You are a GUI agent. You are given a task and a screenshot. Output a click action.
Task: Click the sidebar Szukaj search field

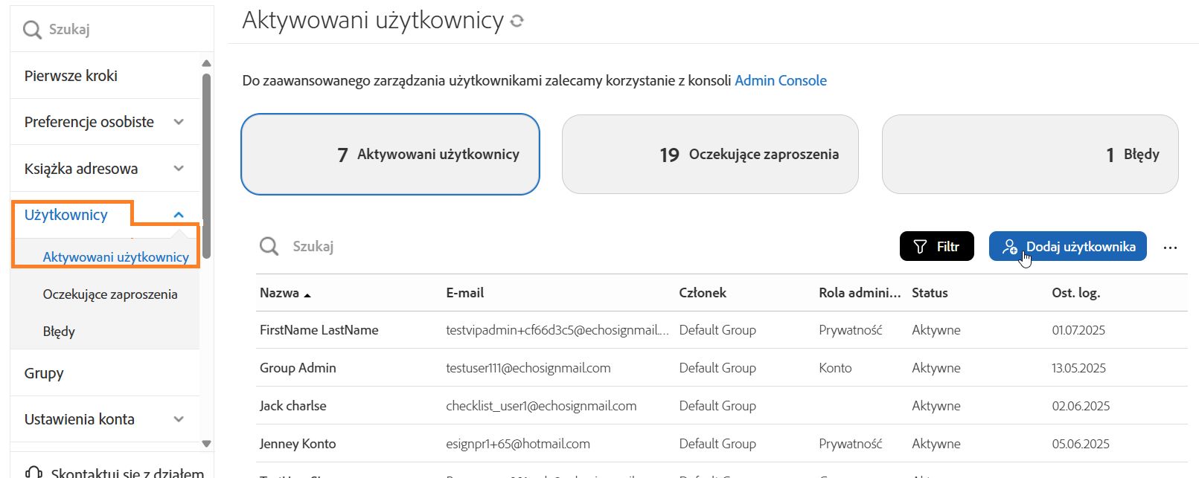[112, 30]
